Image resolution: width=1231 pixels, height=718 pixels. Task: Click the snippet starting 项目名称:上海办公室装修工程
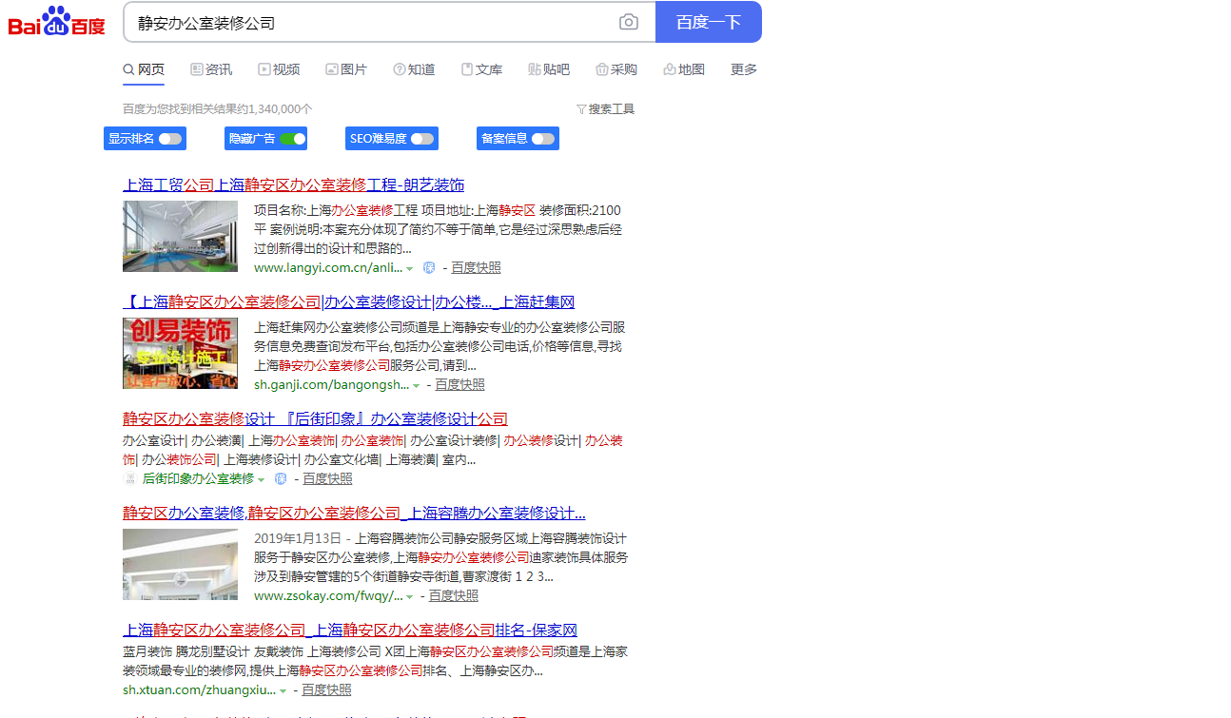tap(438, 229)
